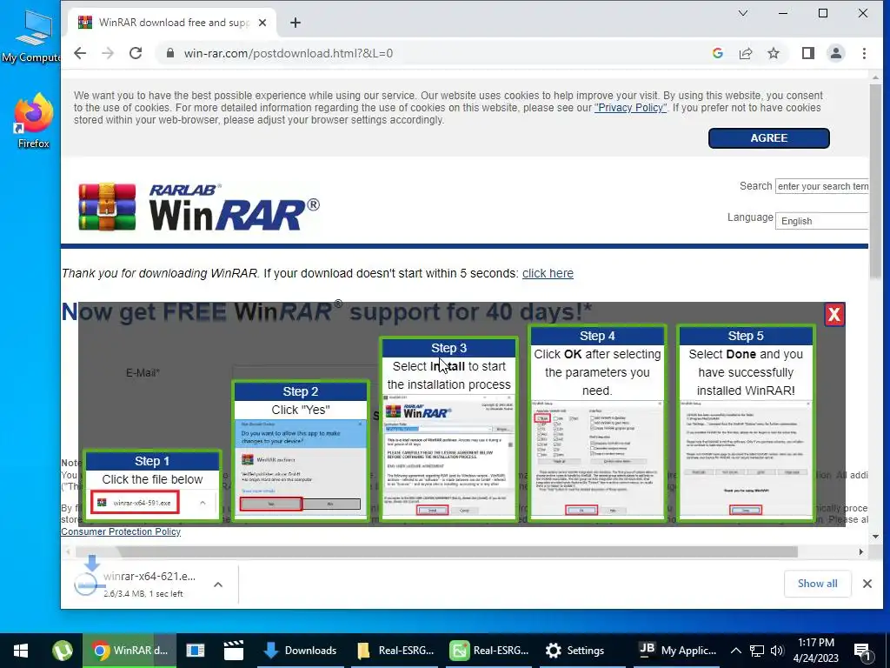Image resolution: width=890 pixels, height=668 pixels.
Task: Follow the 'click here' download link
Action: tap(548, 273)
